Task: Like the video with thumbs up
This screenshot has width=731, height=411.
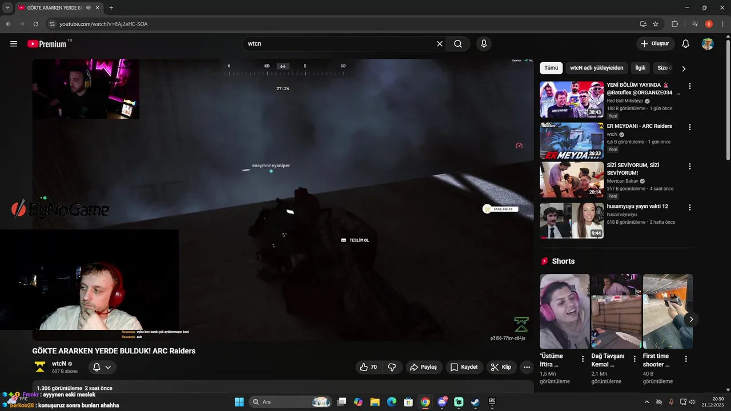Action: [x=369, y=367]
